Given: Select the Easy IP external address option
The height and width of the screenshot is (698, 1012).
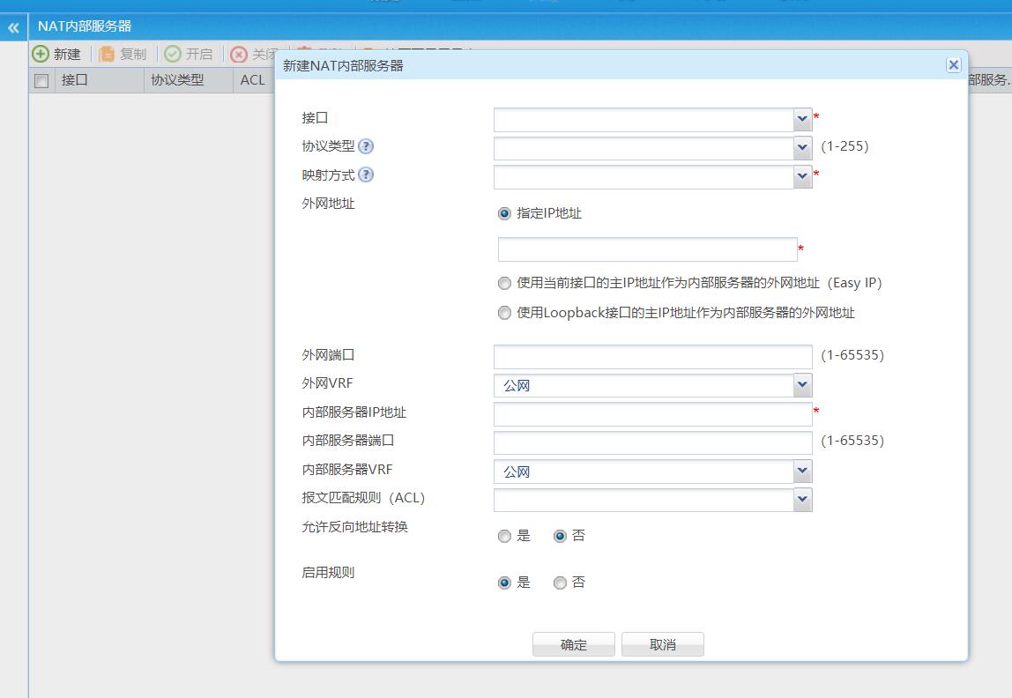Looking at the screenshot, I should (x=504, y=283).
